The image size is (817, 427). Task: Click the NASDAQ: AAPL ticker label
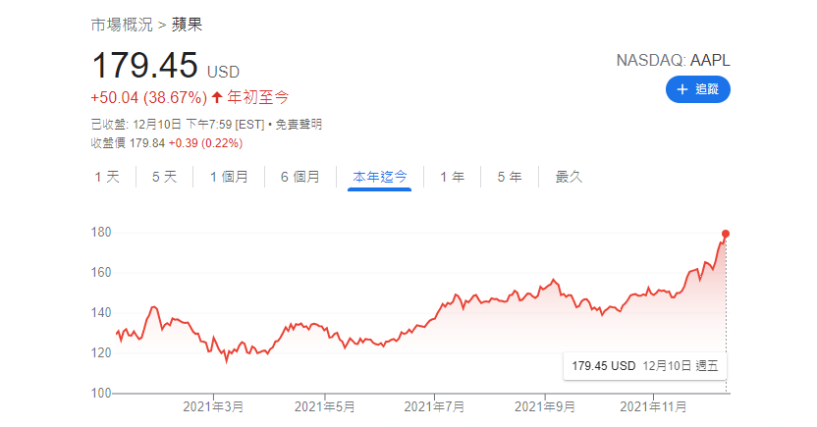(x=673, y=61)
